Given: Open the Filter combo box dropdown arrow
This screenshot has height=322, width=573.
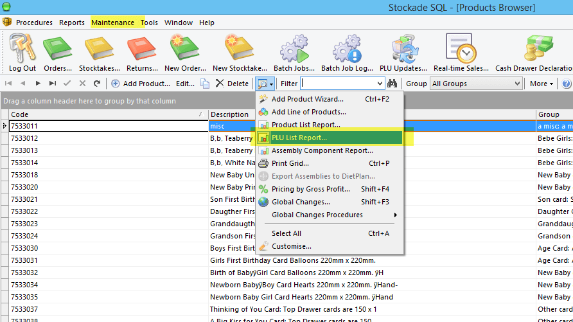Looking at the screenshot, I should coord(380,84).
